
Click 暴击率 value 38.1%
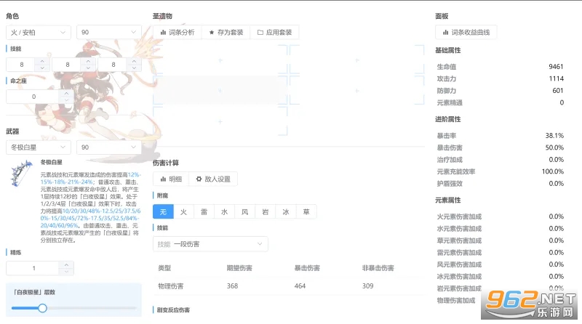point(554,136)
